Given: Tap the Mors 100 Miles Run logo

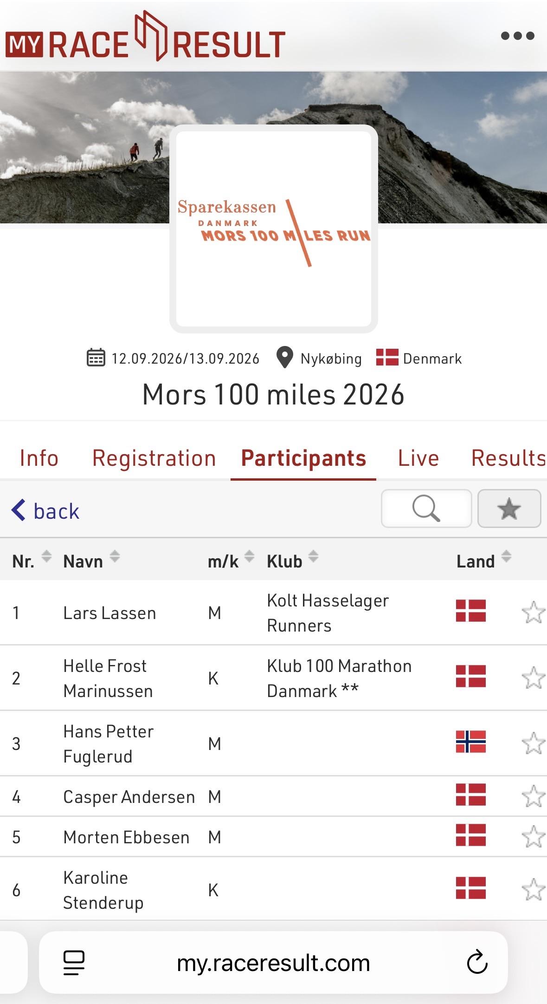Looking at the screenshot, I should pyautogui.click(x=274, y=228).
